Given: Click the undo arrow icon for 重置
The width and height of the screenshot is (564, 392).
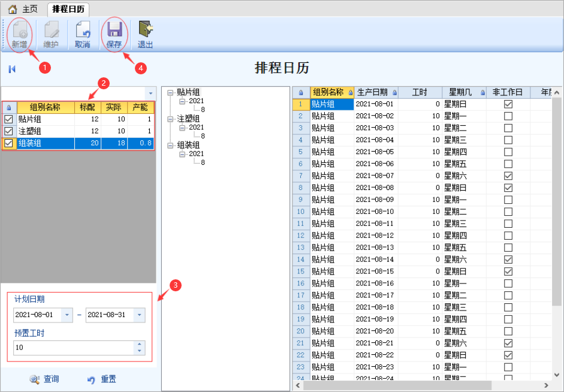Looking at the screenshot, I should (x=91, y=380).
